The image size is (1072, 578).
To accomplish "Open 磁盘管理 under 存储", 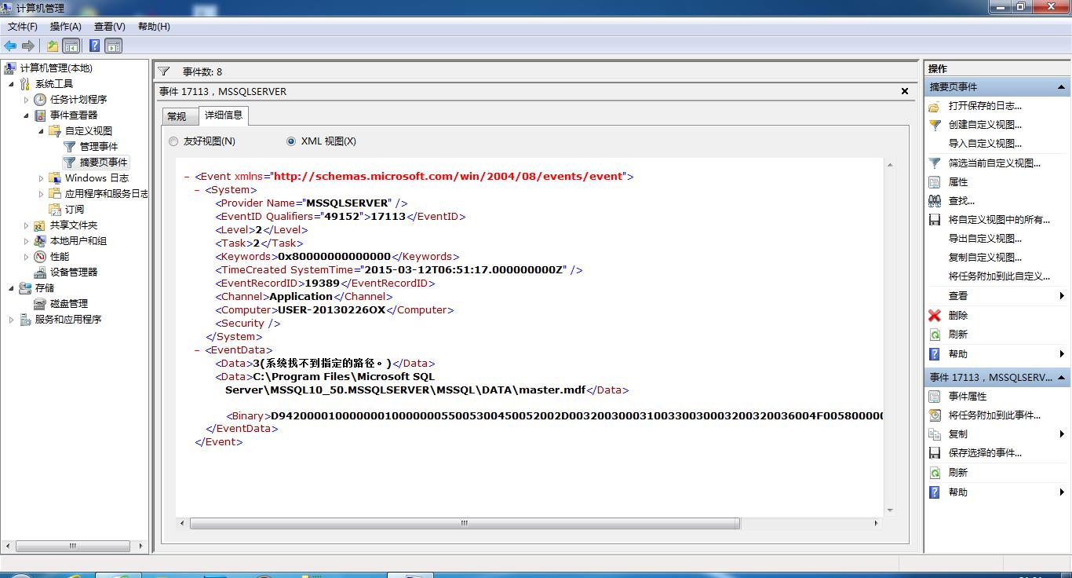I will [x=69, y=304].
